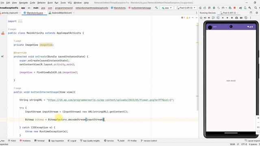
Task: Open the App Inspection tool window
Action: tap(56, 141)
